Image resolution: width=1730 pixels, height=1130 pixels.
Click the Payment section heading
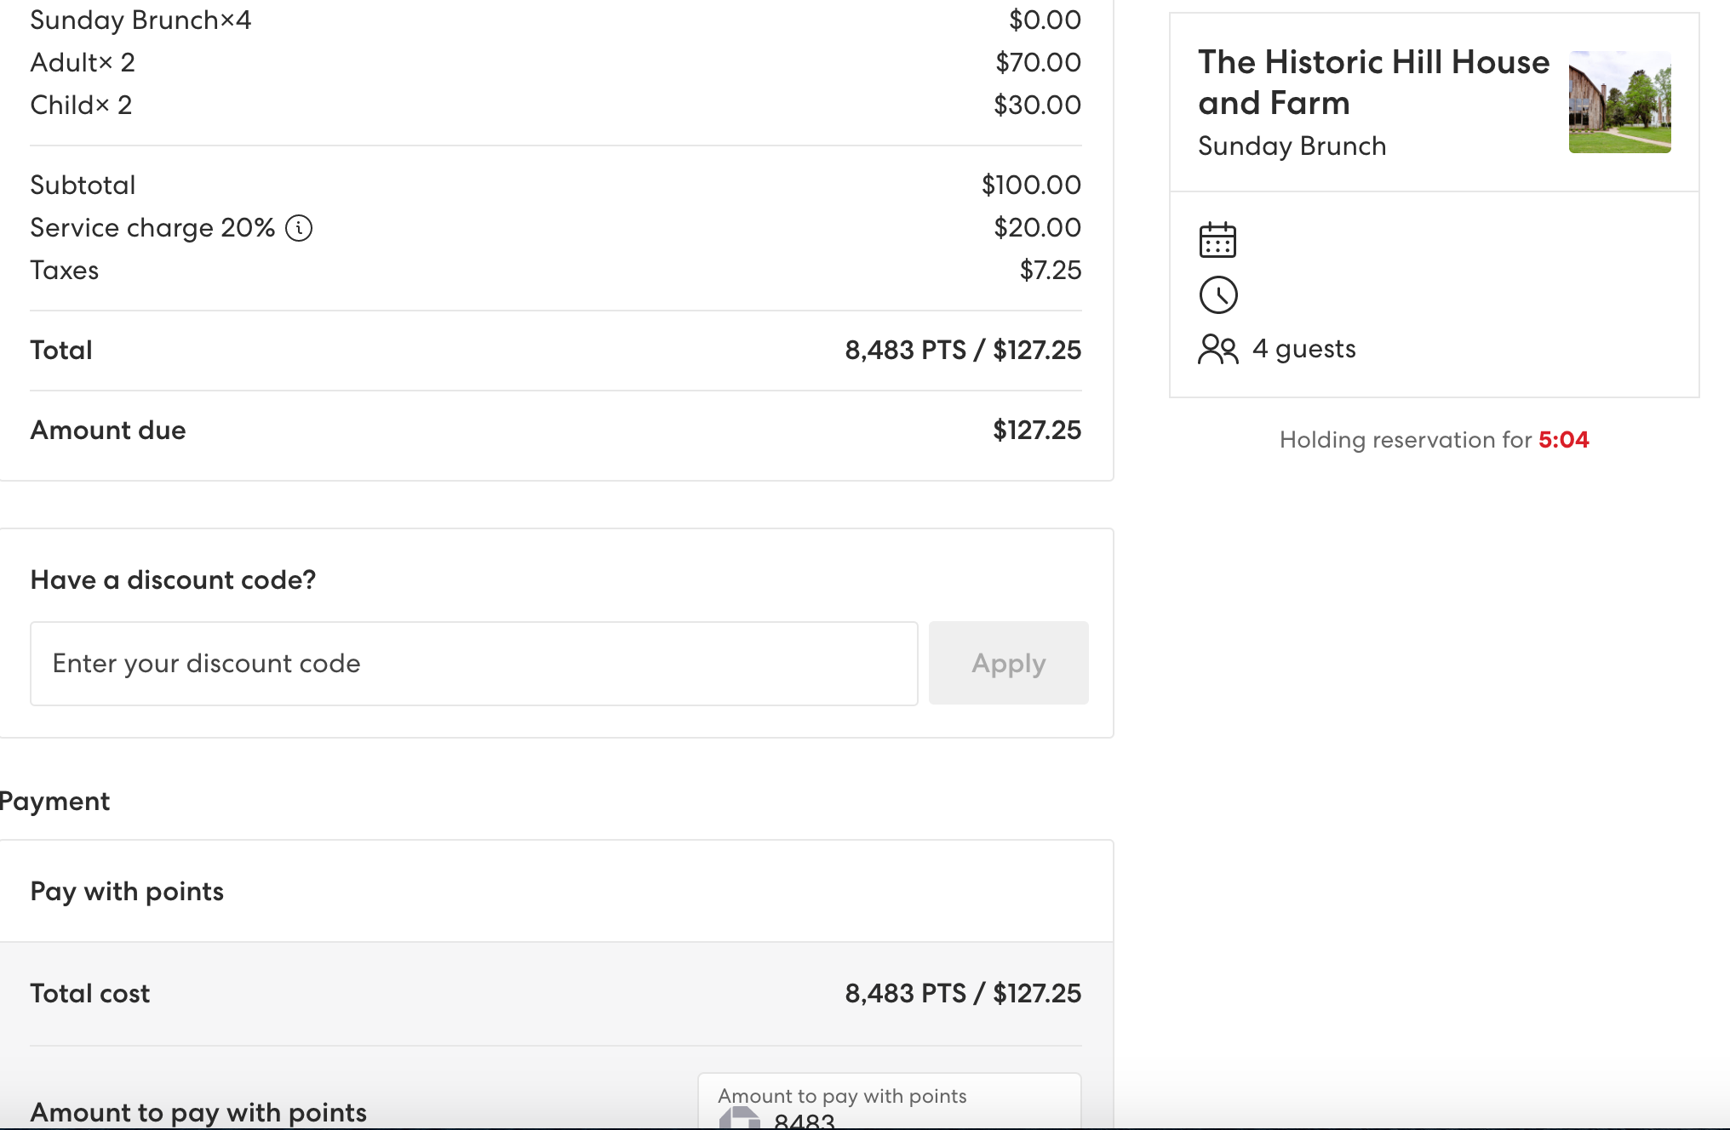click(x=54, y=801)
